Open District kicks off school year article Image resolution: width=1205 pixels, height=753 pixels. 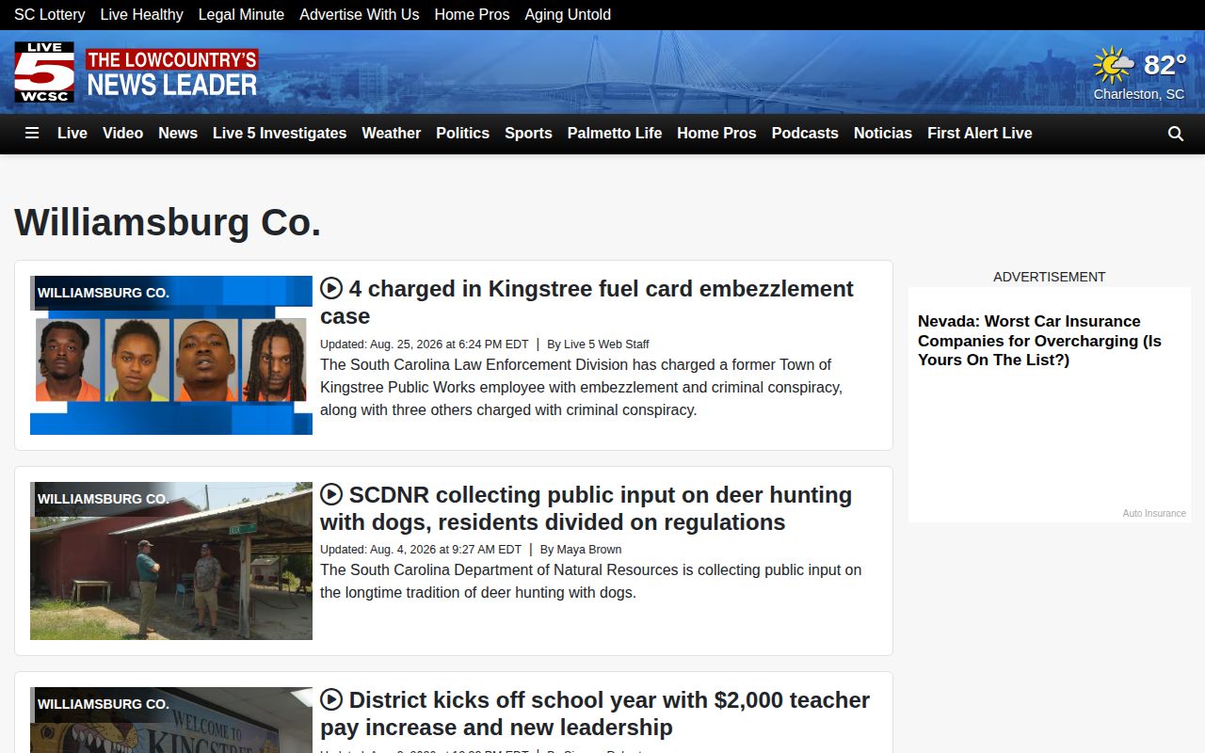click(594, 713)
